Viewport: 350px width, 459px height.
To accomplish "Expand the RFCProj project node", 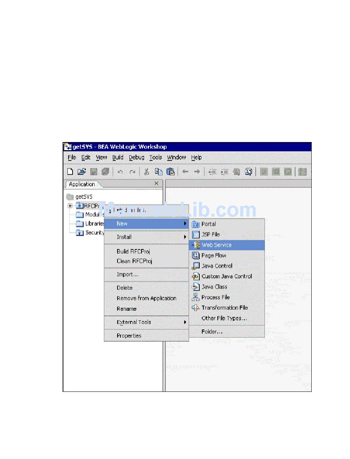I will click(70, 206).
